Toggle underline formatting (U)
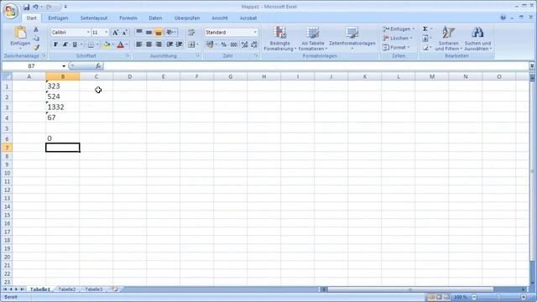 click(75, 44)
